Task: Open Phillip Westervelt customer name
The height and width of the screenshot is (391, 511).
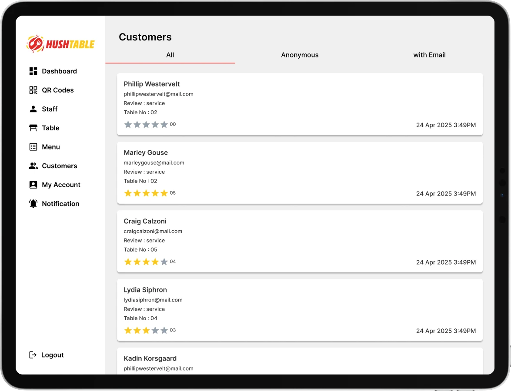Action: click(151, 84)
